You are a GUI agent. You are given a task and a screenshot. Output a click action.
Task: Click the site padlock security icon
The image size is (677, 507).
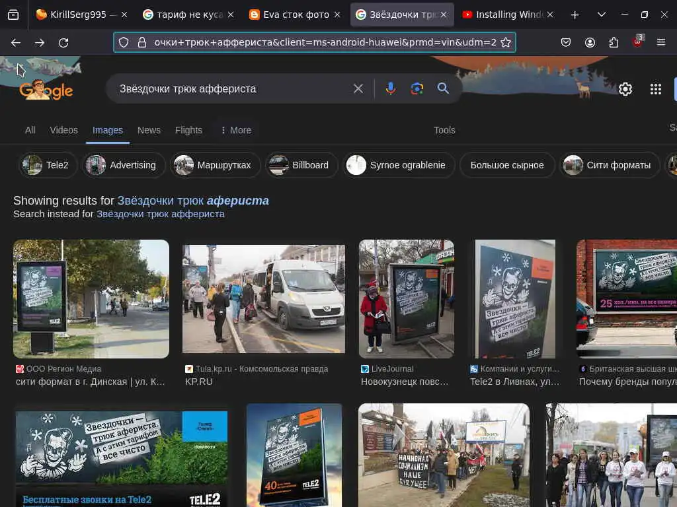(x=142, y=42)
